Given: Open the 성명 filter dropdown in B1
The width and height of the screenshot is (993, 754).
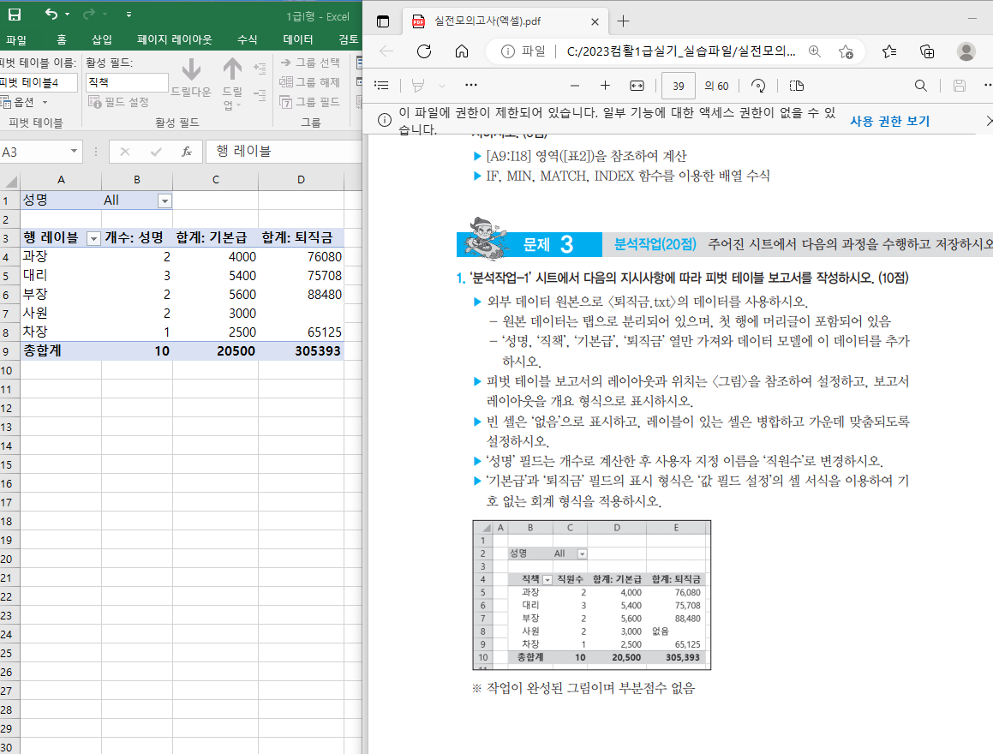Looking at the screenshot, I should click(x=165, y=200).
